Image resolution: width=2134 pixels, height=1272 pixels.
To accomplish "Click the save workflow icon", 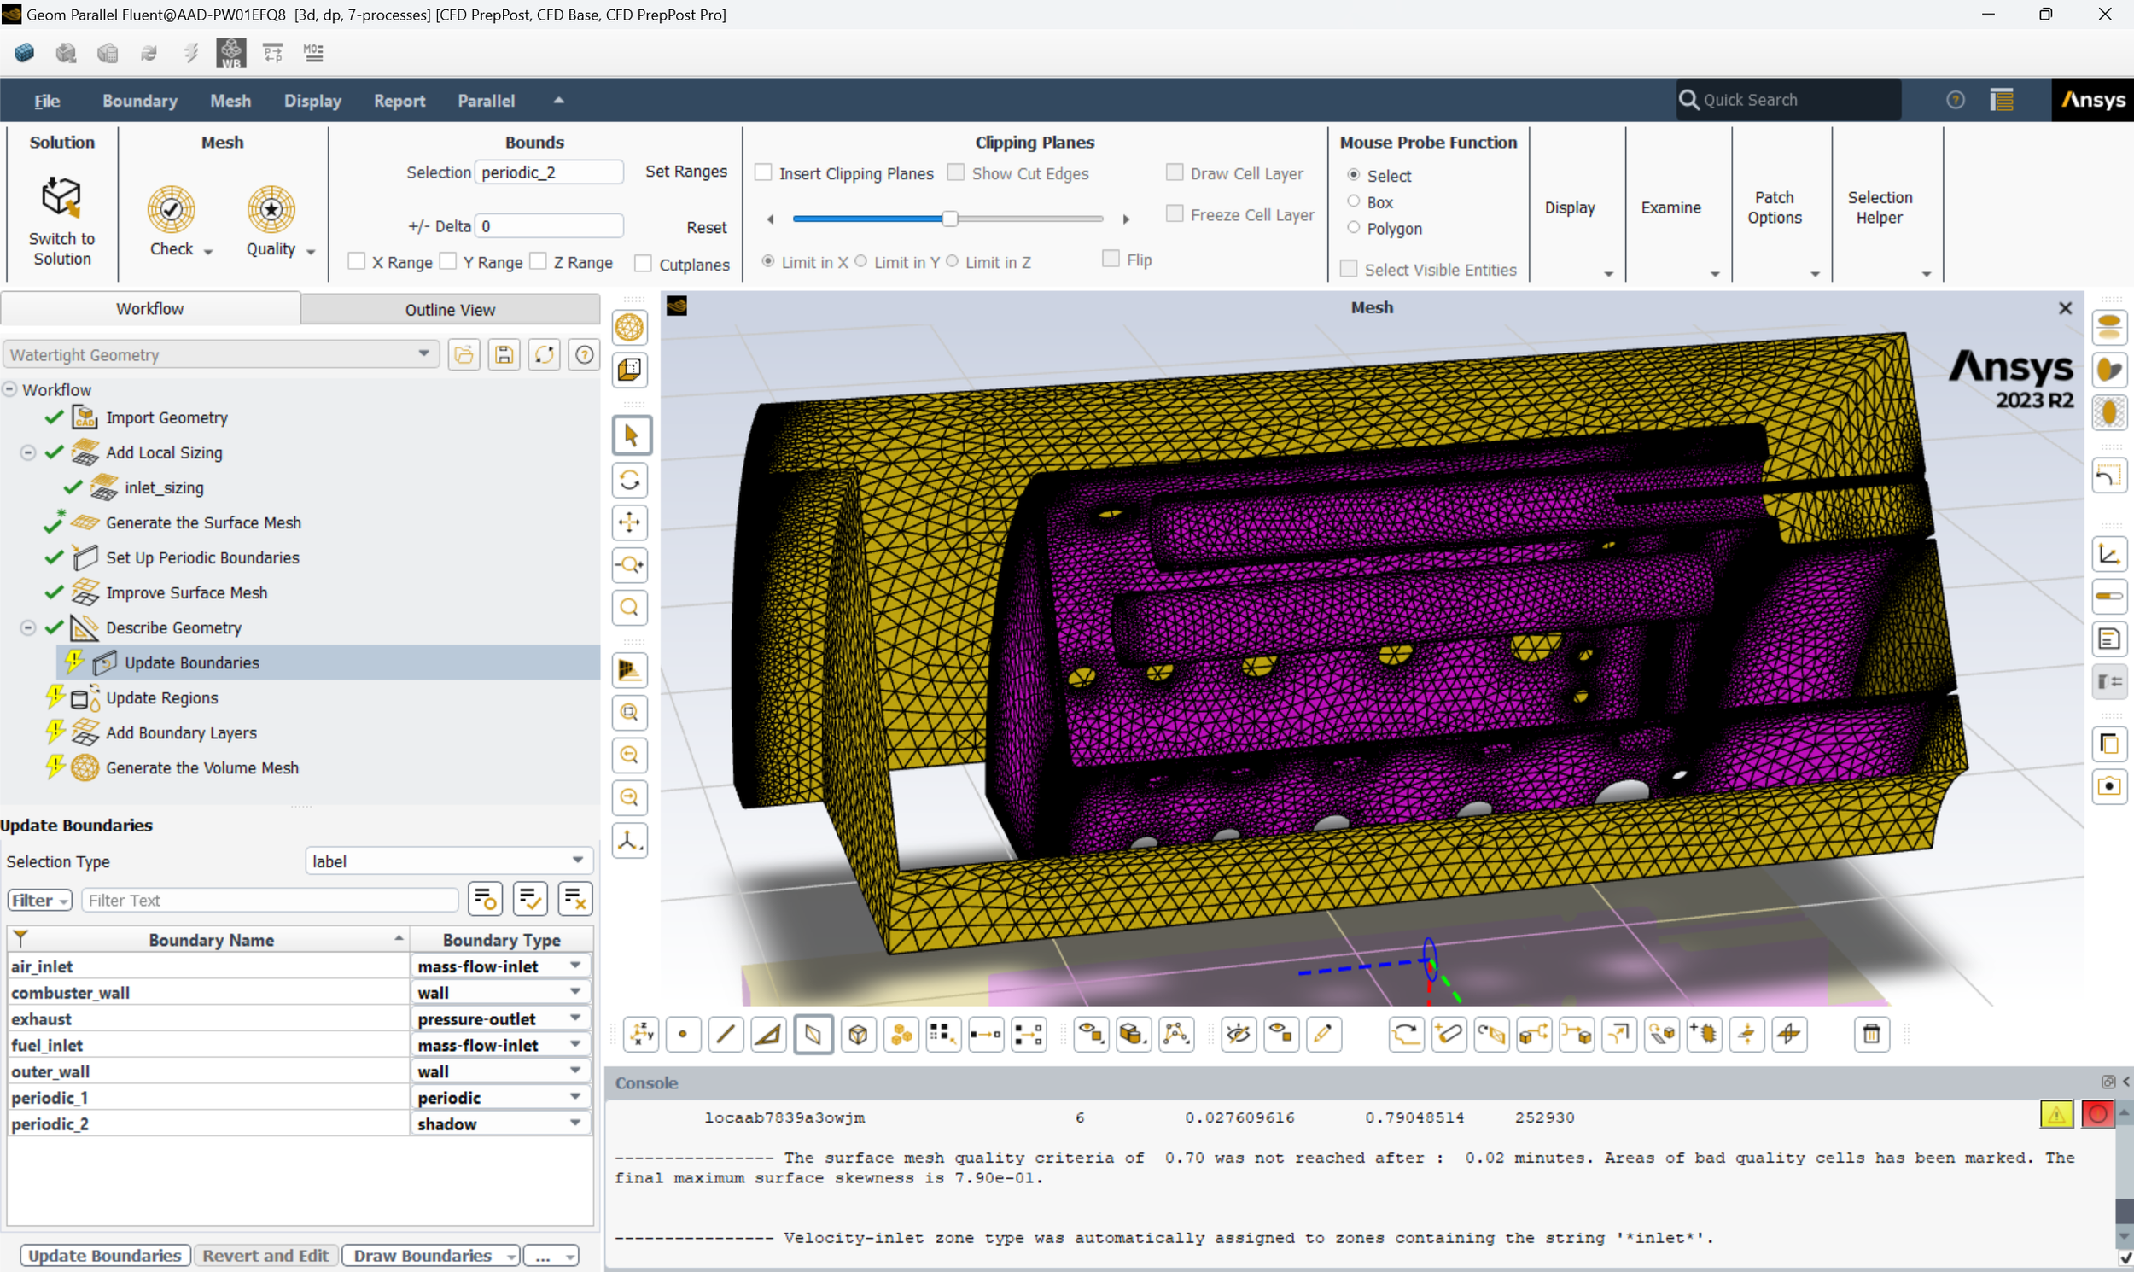I will point(504,355).
